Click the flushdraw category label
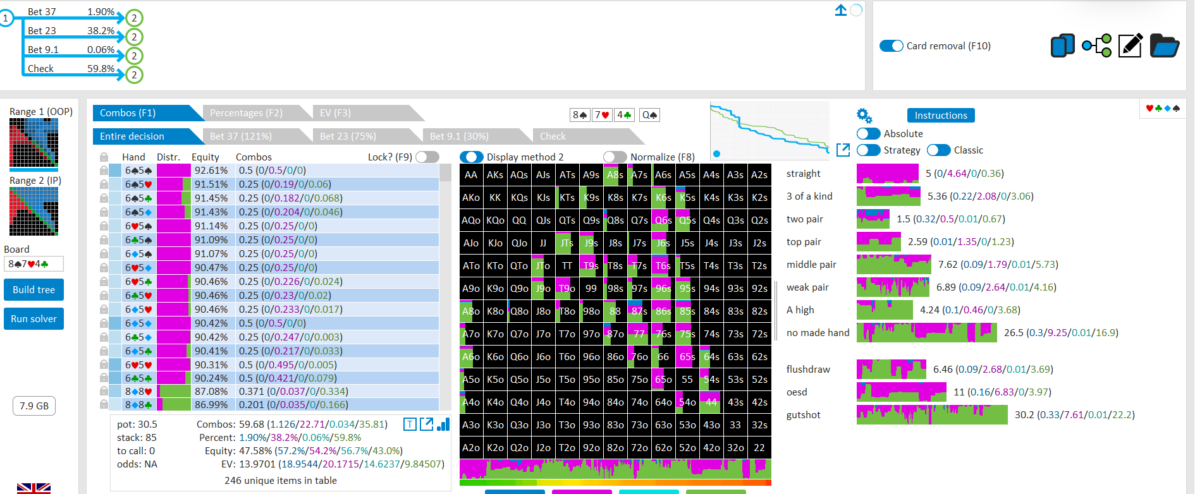The height and width of the screenshot is (494, 1195). 808,370
